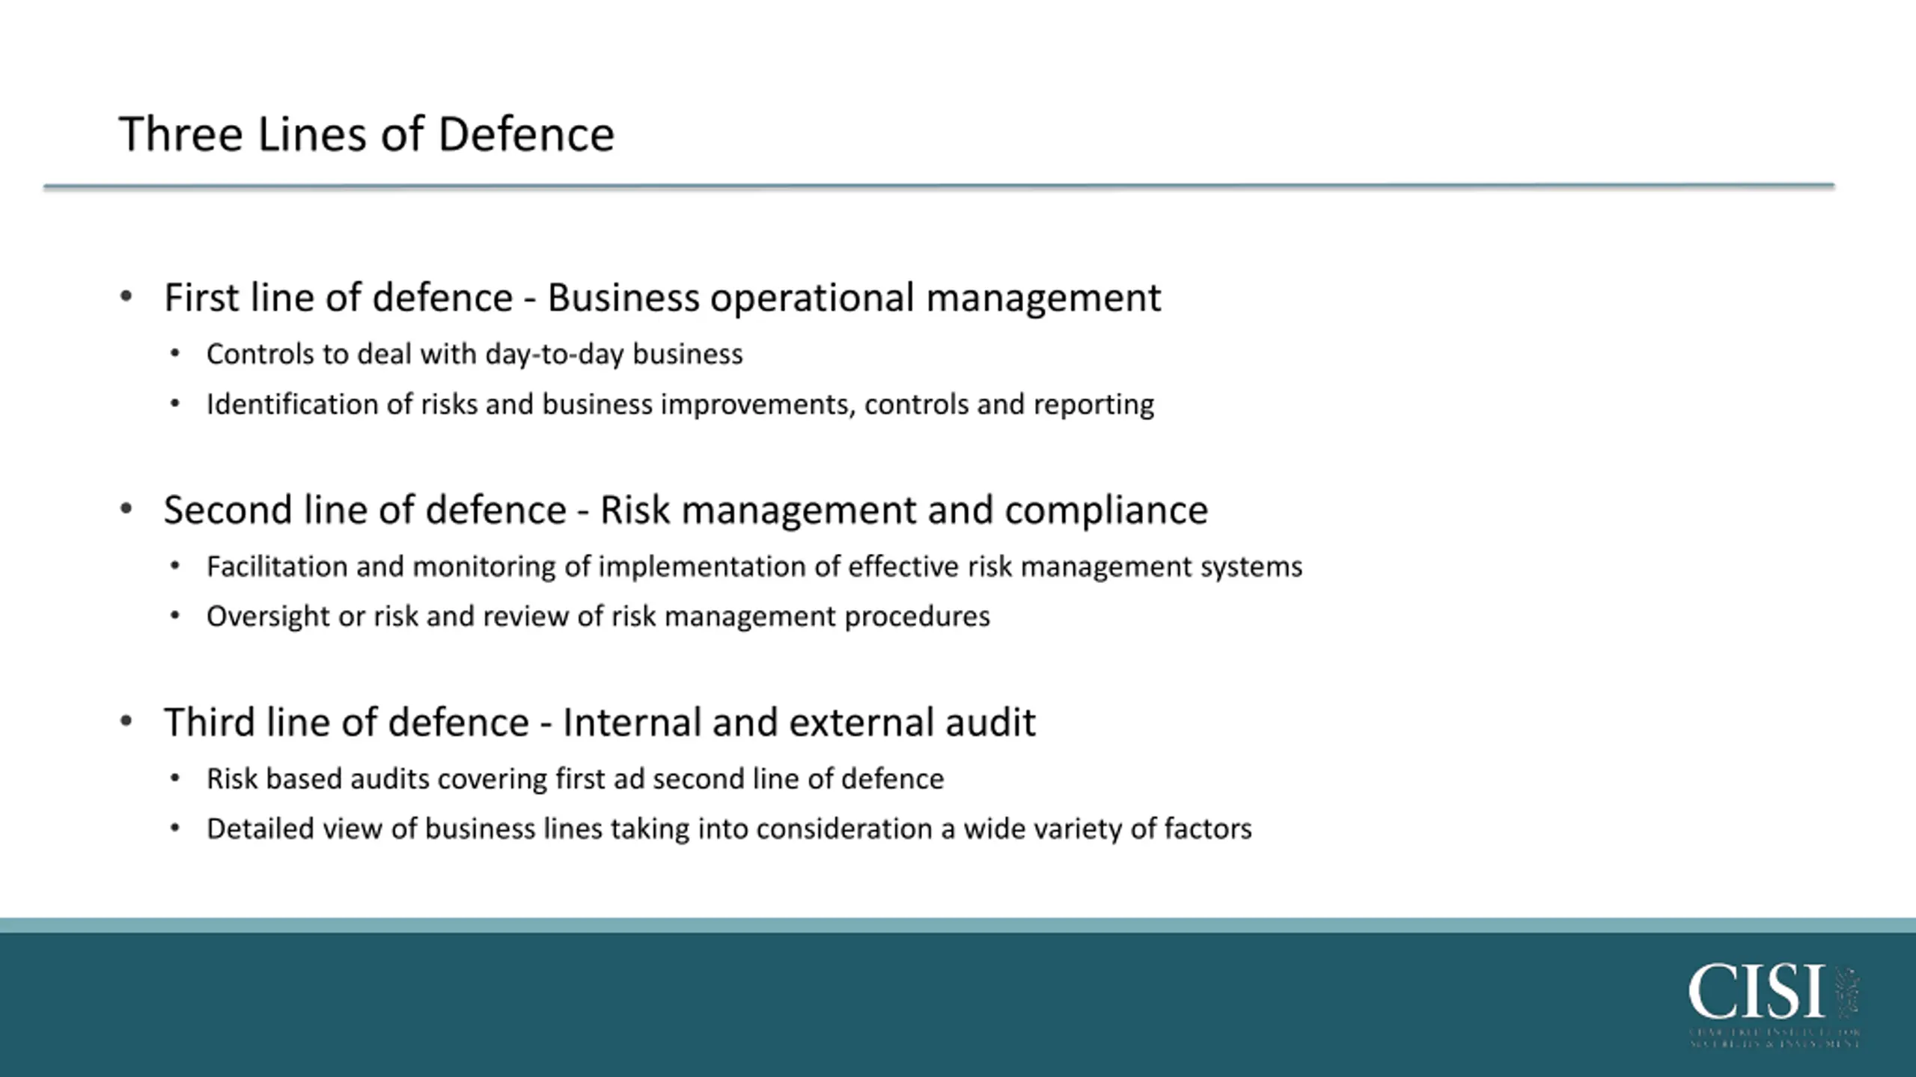Select 'Third line of defence - Internal and external audit'
Image resolution: width=1916 pixels, height=1077 pixels.
[599, 723]
